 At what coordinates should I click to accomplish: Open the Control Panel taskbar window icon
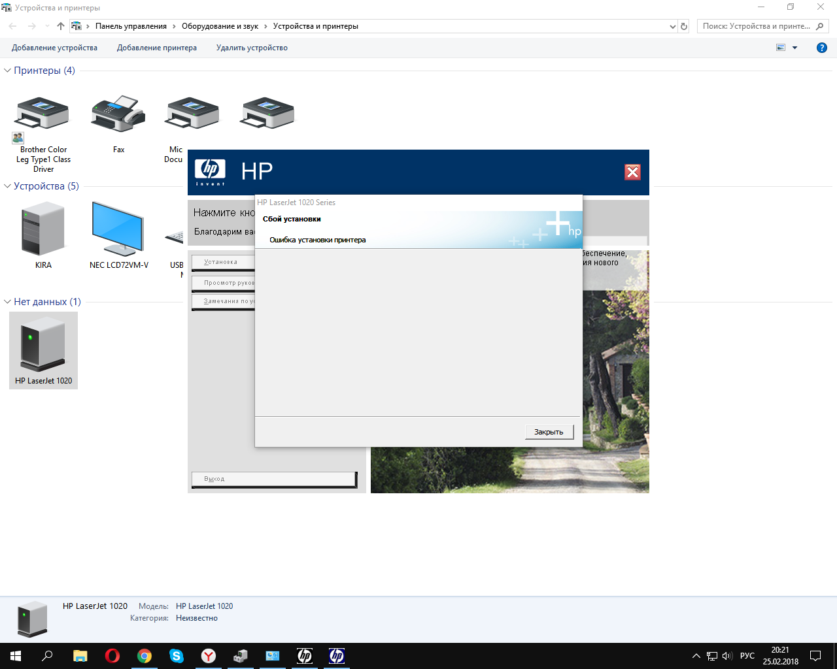[273, 656]
